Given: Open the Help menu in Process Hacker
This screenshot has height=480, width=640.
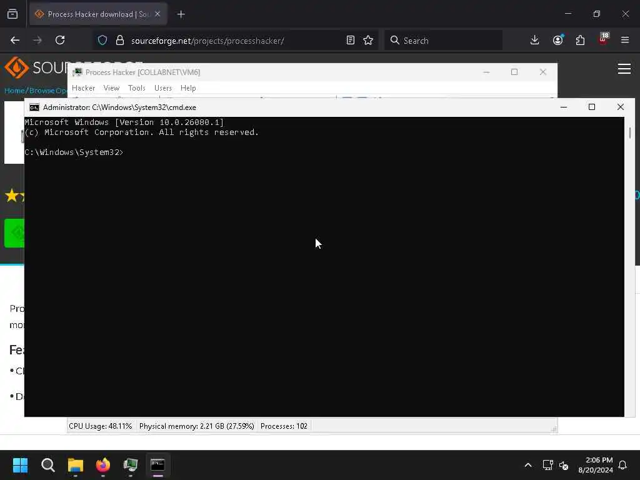Looking at the screenshot, I should point(188,88).
